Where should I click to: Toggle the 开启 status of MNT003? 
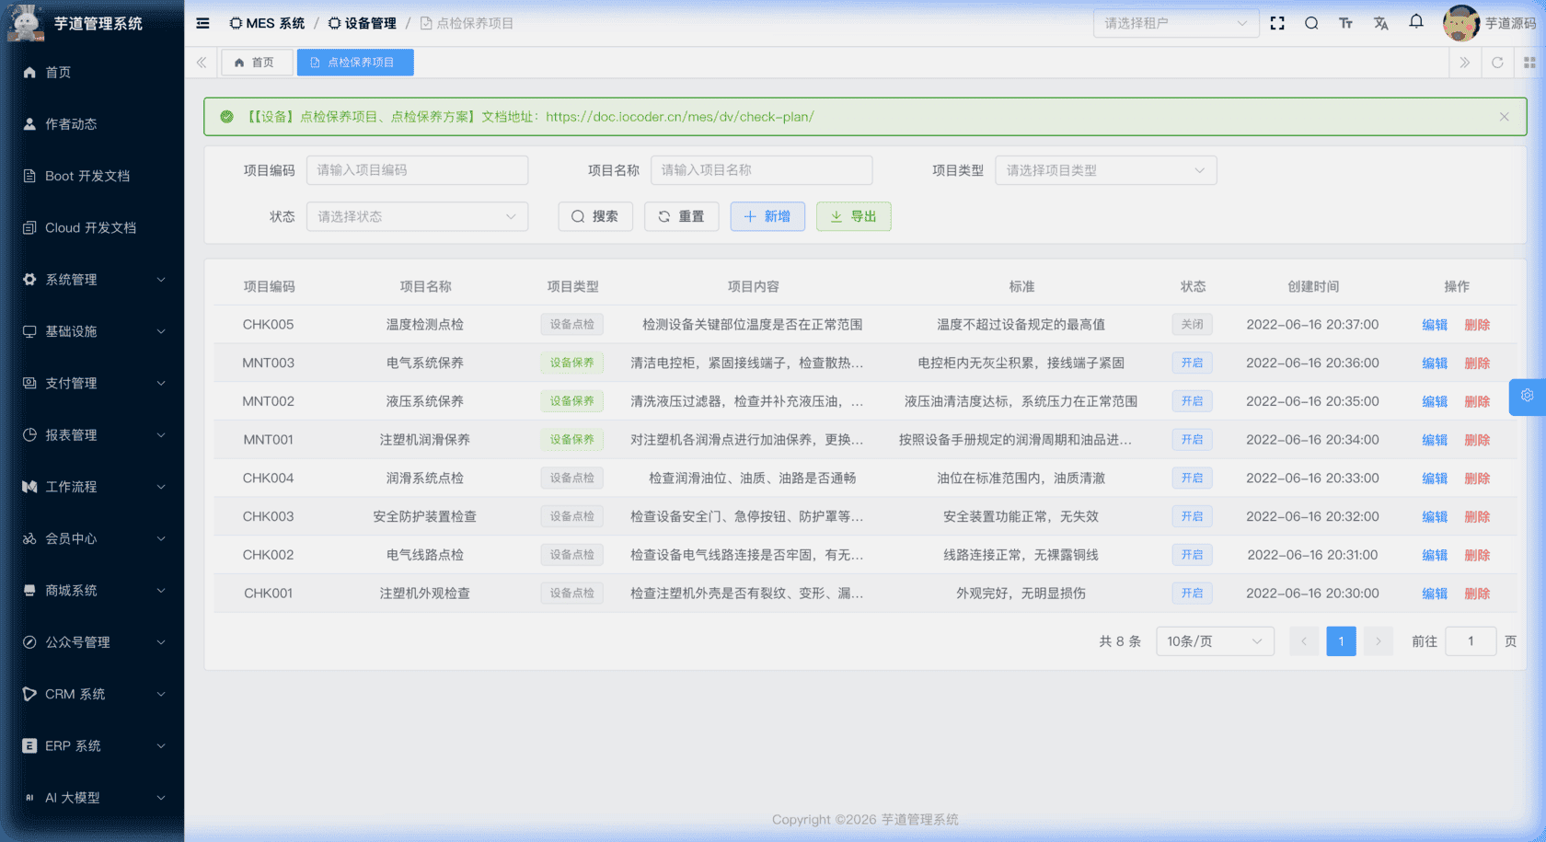1192,363
